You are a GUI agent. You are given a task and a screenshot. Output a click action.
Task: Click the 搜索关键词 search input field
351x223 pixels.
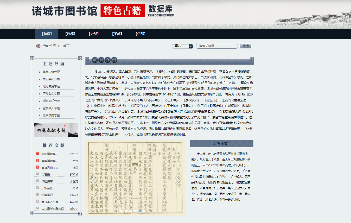(217, 46)
